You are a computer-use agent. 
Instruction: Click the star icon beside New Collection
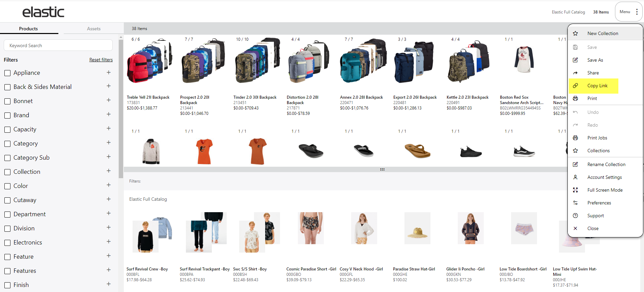[576, 33]
